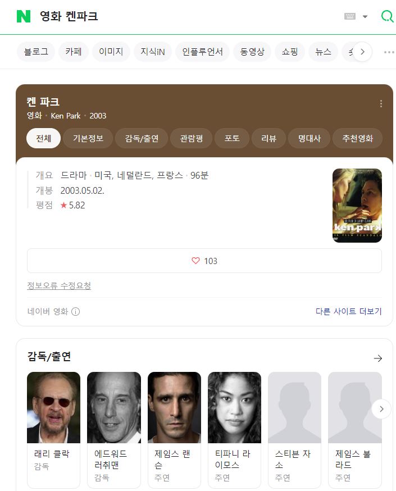Click the Ken Park movie poster
The height and width of the screenshot is (491, 396).
(x=357, y=206)
